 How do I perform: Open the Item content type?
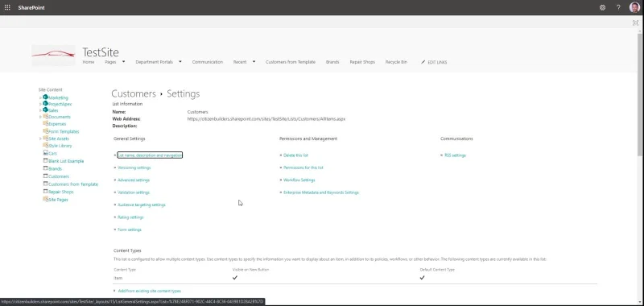118,278
